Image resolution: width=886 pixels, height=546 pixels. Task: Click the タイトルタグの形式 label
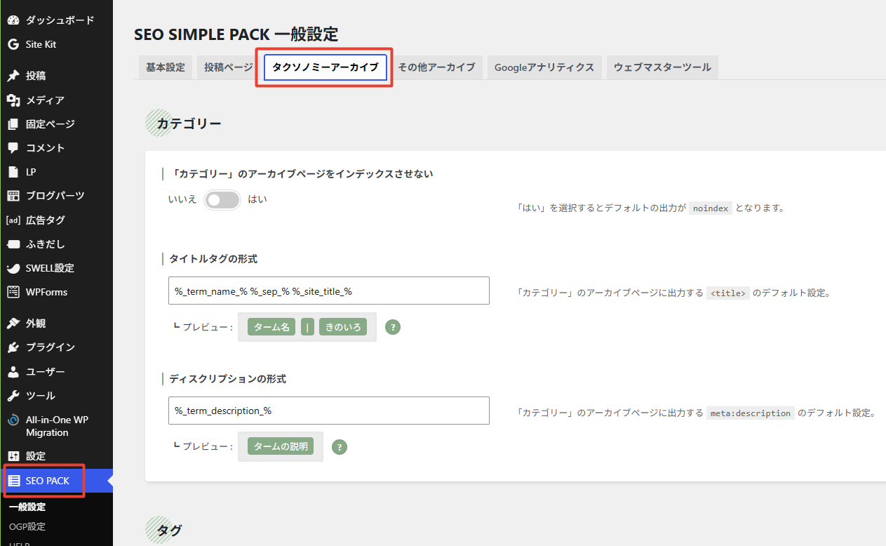(x=213, y=259)
